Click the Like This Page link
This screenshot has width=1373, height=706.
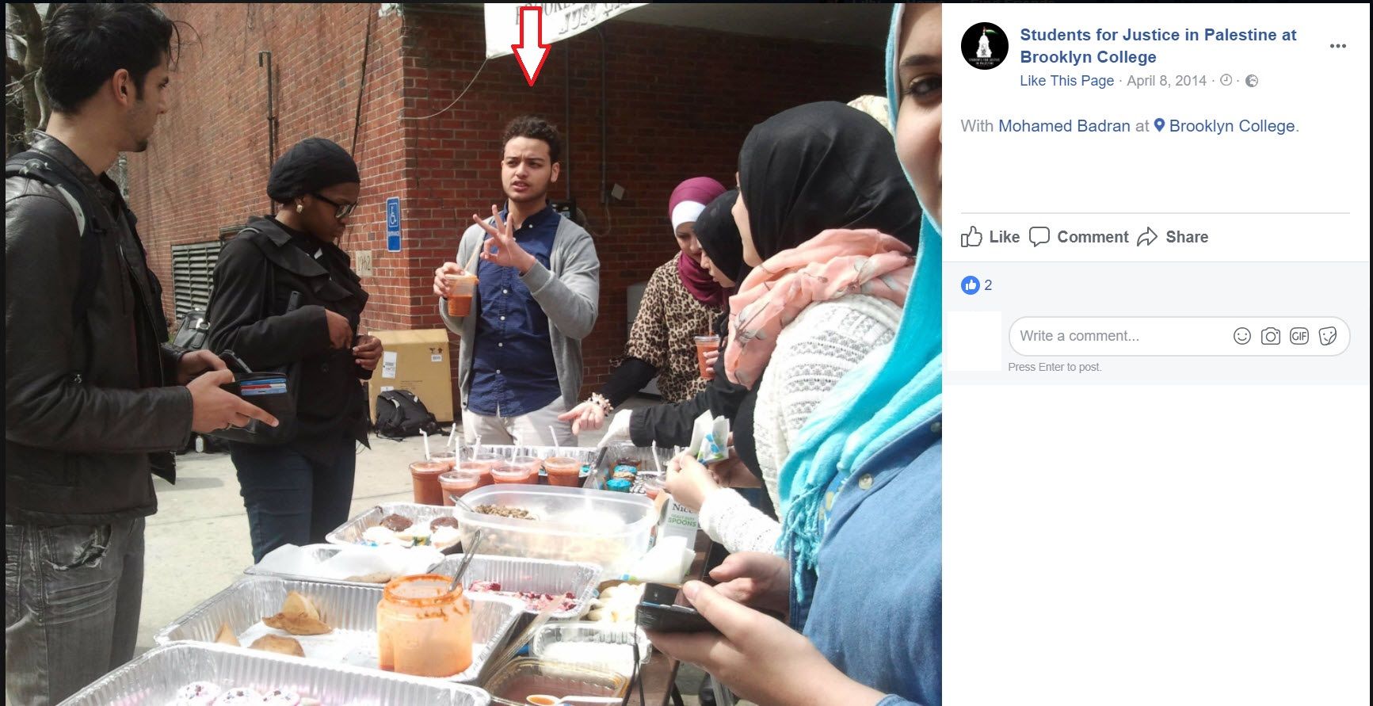click(x=1066, y=81)
